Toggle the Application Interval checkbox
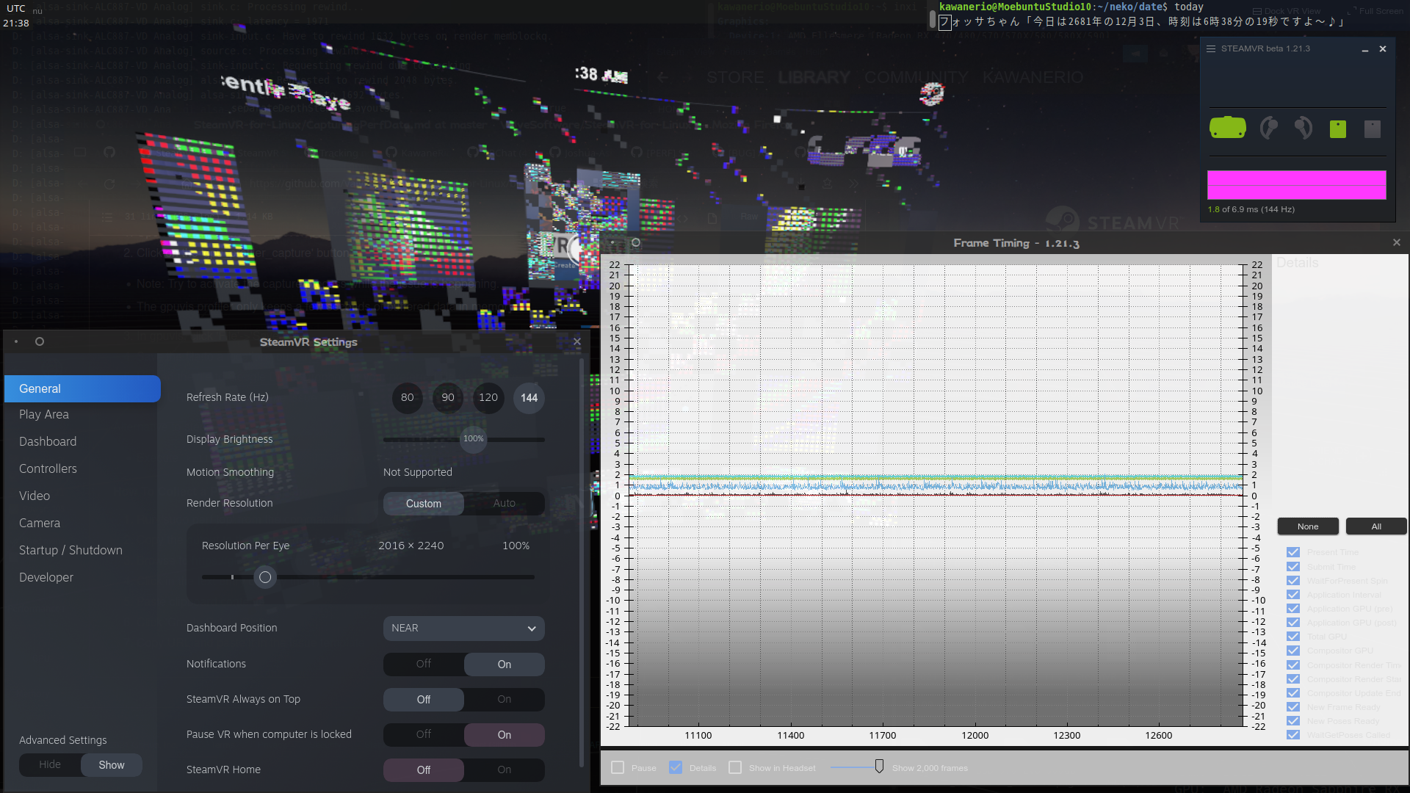This screenshot has height=793, width=1410. point(1293,595)
